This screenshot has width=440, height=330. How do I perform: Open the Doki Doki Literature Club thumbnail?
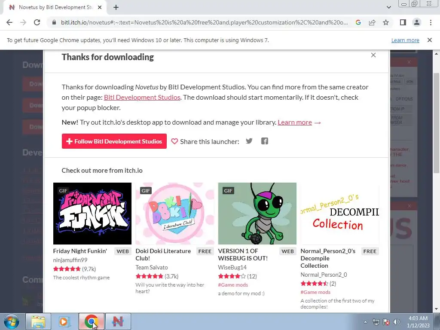coord(175,214)
